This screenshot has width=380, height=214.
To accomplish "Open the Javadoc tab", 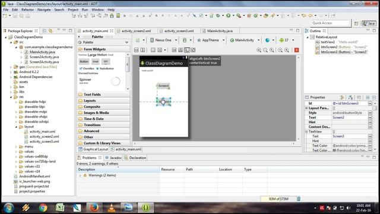I will point(113,158).
